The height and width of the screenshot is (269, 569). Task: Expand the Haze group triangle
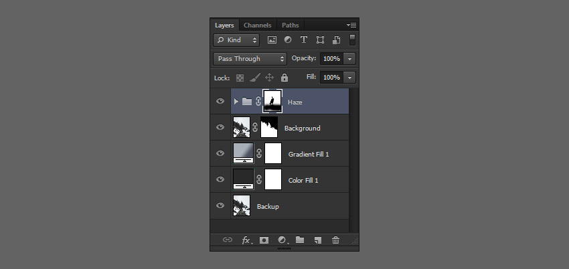click(x=236, y=102)
